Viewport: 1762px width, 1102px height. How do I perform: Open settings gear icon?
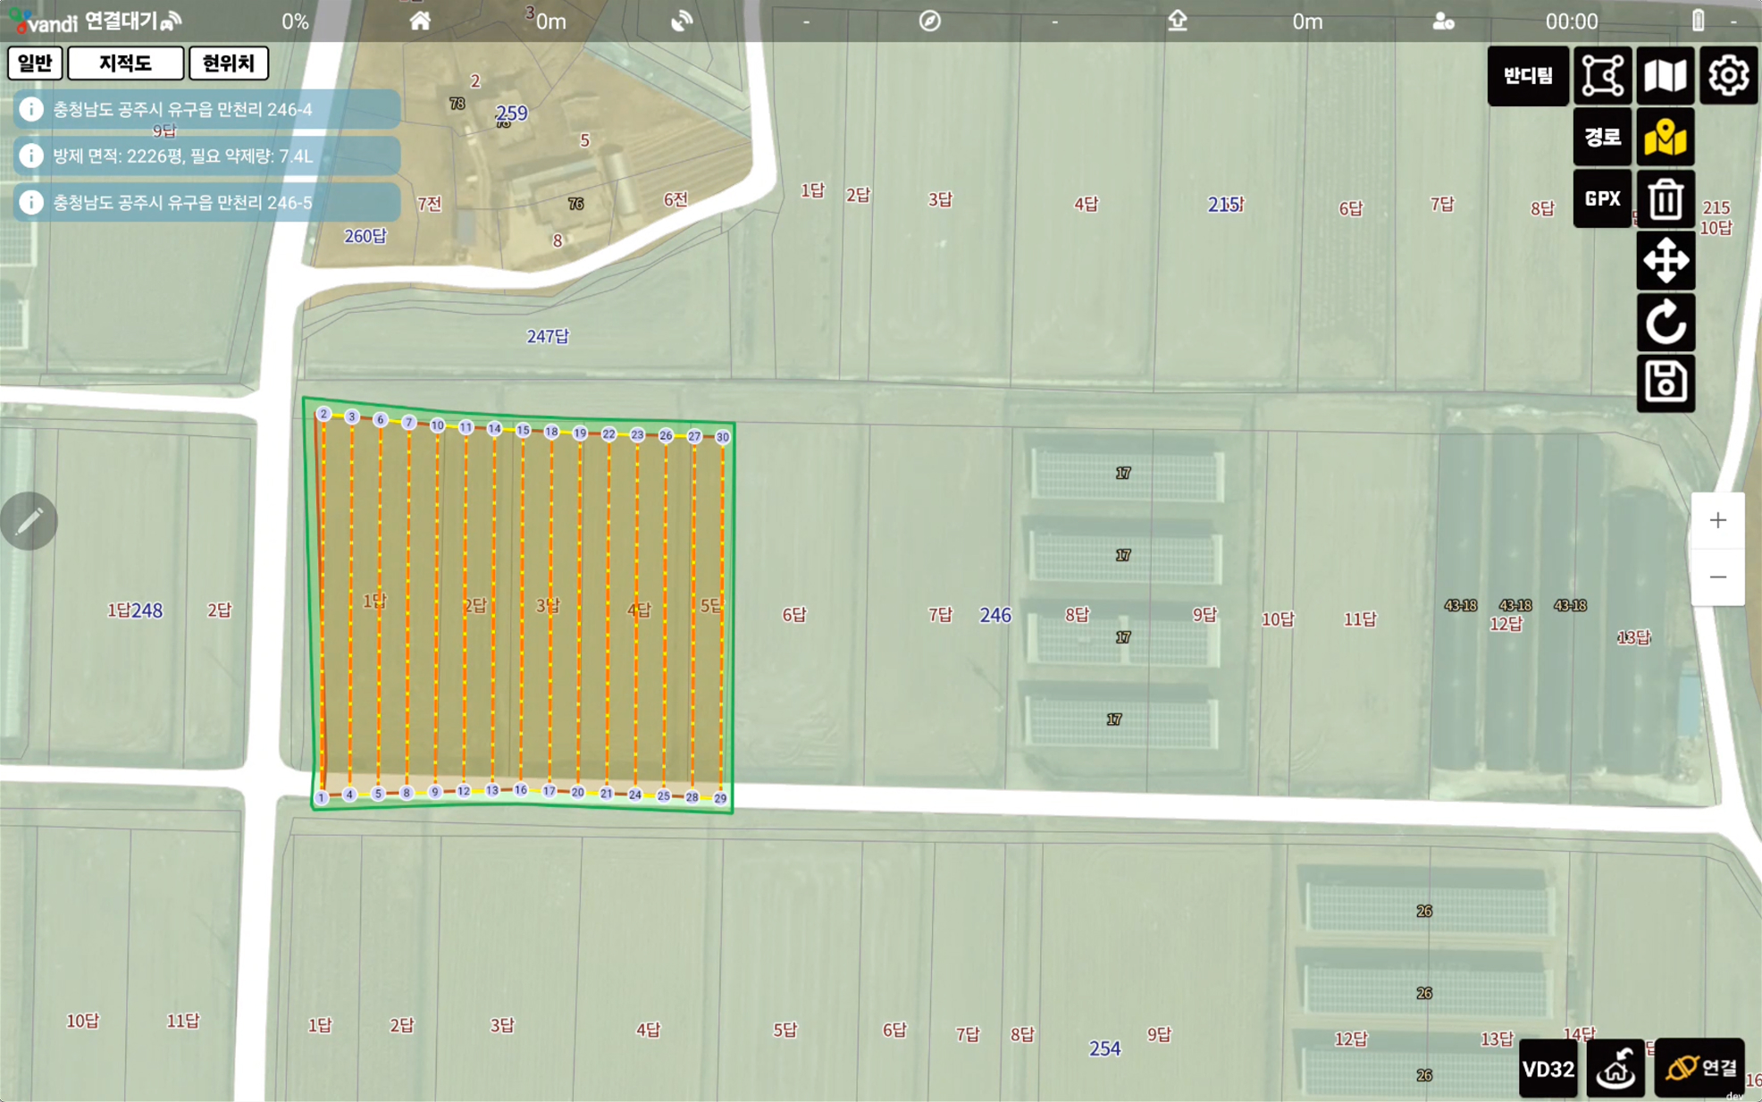(x=1728, y=76)
